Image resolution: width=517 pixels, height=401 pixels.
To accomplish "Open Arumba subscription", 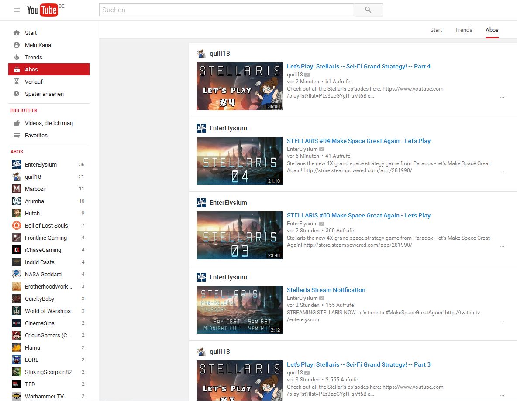I will tap(49, 201).
